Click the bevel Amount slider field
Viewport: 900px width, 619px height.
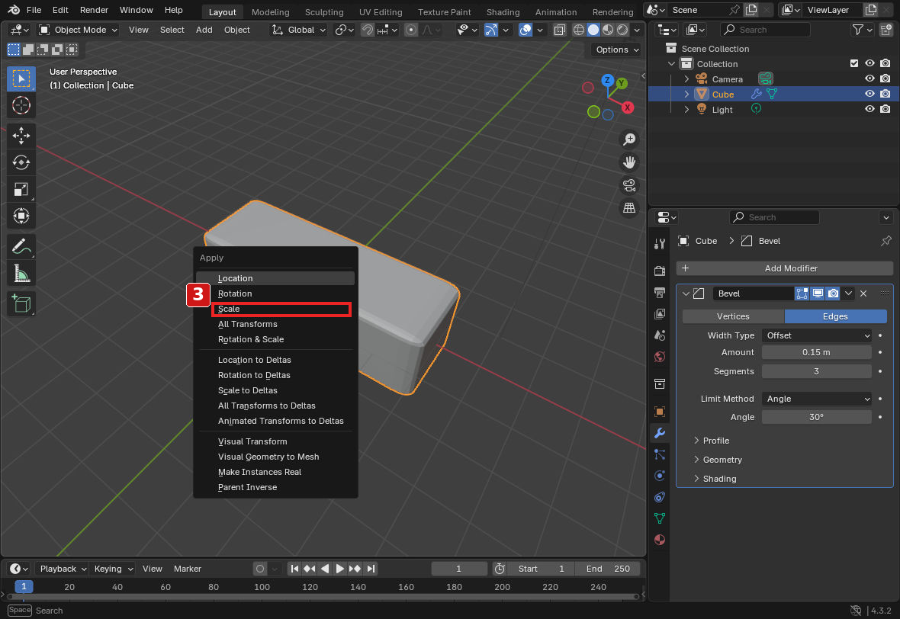[816, 352]
